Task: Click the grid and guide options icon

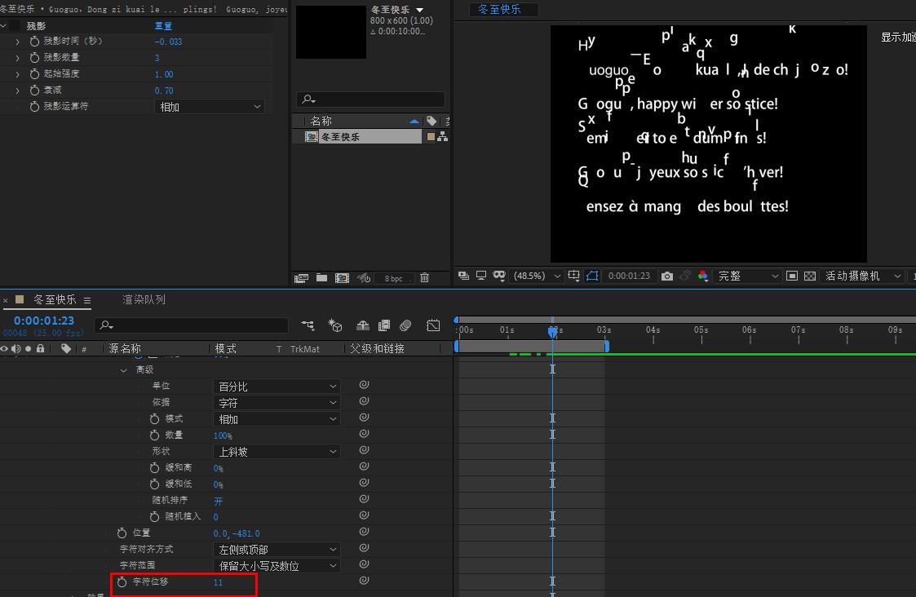Action: pos(573,276)
